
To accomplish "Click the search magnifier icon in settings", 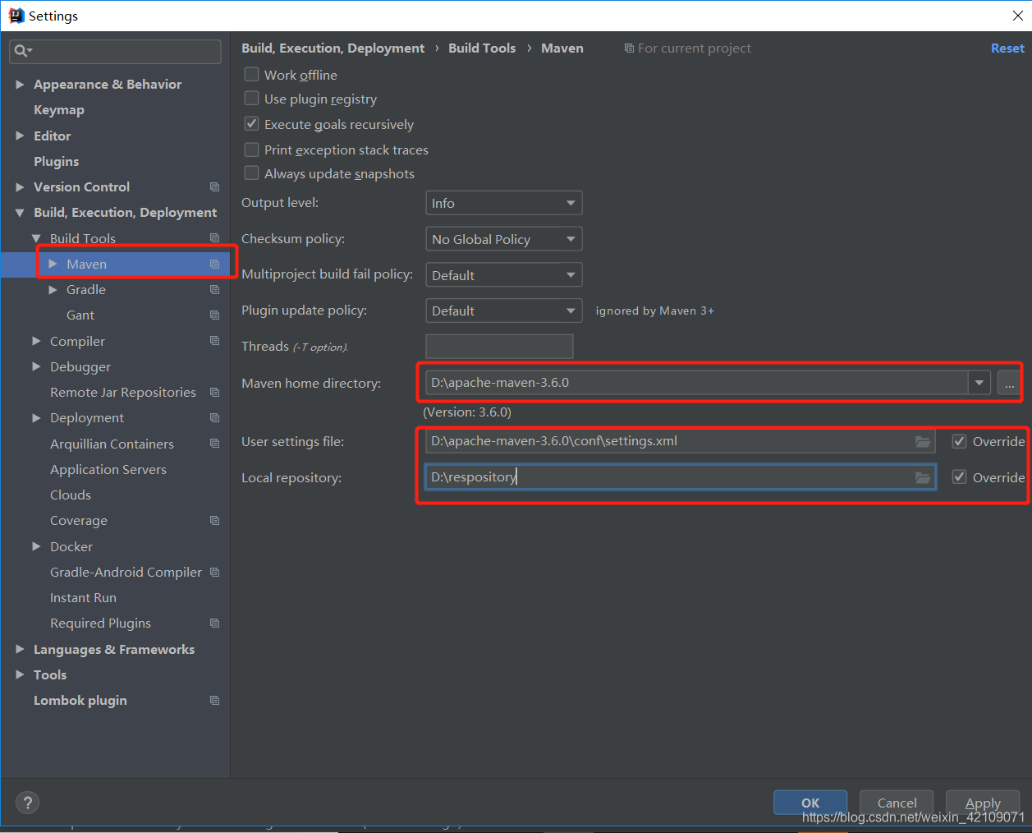I will tap(21, 51).
